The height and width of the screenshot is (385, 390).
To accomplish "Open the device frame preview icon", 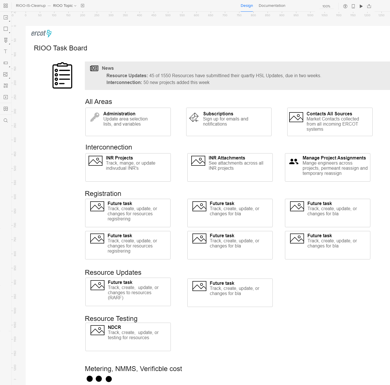I will [x=353, y=6].
